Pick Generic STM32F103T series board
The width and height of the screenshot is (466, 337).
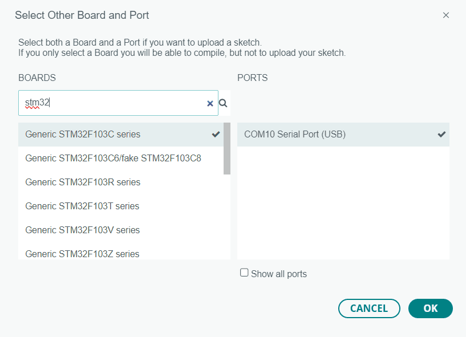pos(121,206)
